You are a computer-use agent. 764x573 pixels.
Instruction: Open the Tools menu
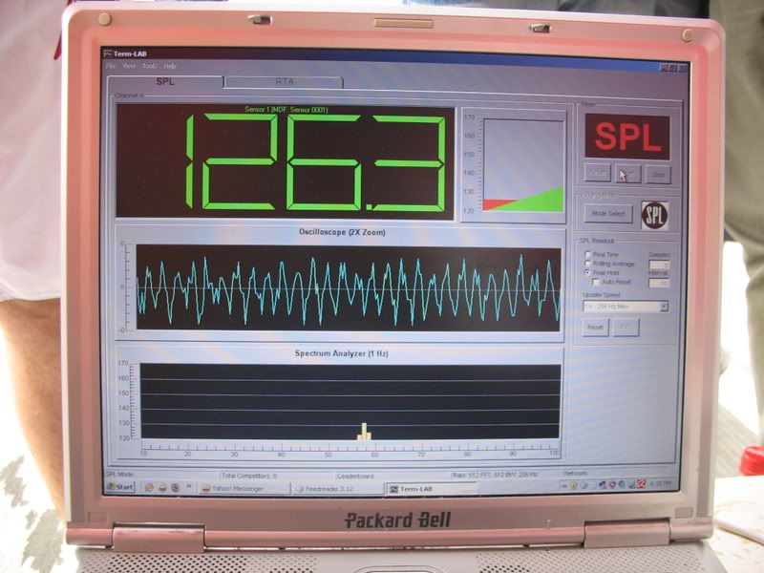[x=149, y=66]
